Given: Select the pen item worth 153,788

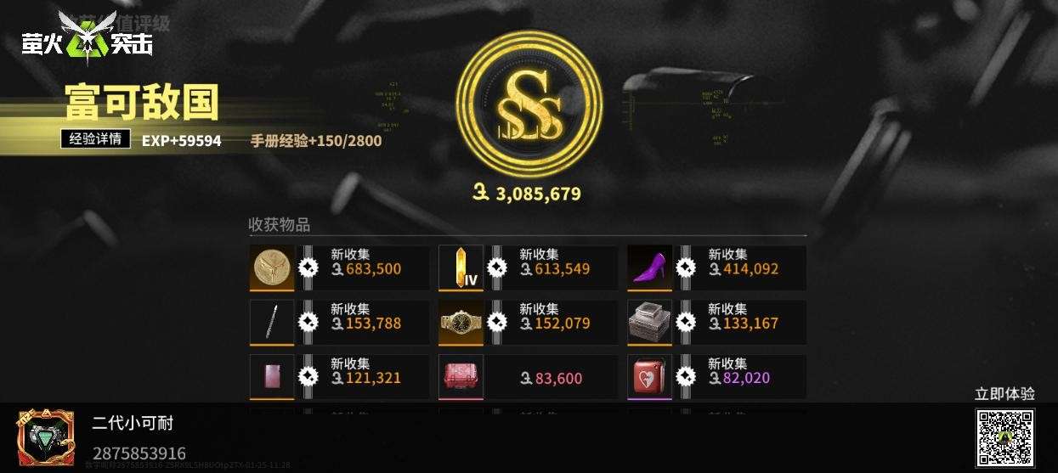Looking at the screenshot, I should pyautogui.click(x=272, y=322).
